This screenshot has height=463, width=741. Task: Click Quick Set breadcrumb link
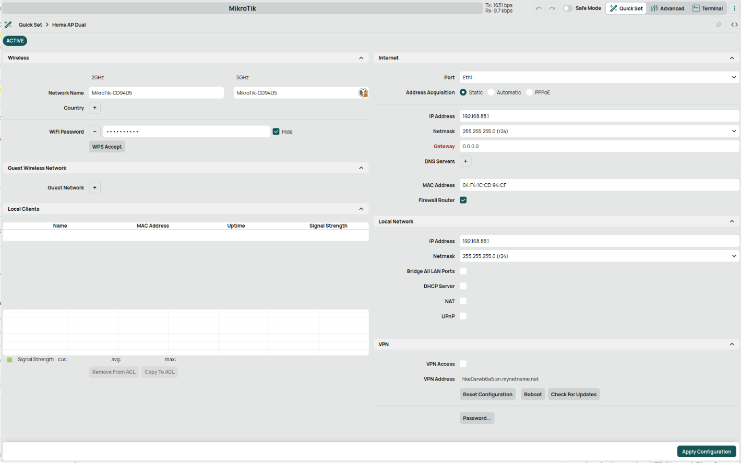tap(30, 25)
